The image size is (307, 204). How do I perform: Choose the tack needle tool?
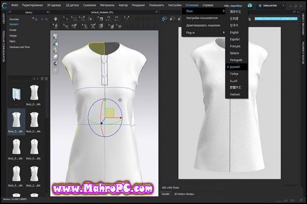pyautogui.click(x=127, y=18)
